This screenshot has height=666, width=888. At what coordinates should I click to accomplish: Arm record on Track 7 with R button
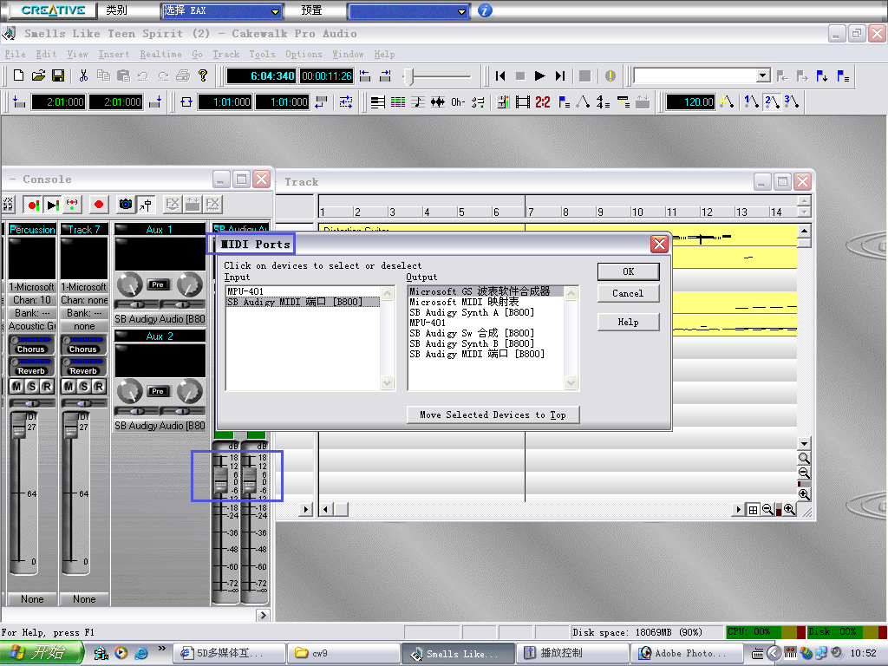[99, 386]
